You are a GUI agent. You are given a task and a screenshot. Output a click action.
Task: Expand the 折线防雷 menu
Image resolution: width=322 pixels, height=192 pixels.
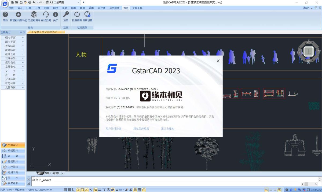tap(13, 46)
